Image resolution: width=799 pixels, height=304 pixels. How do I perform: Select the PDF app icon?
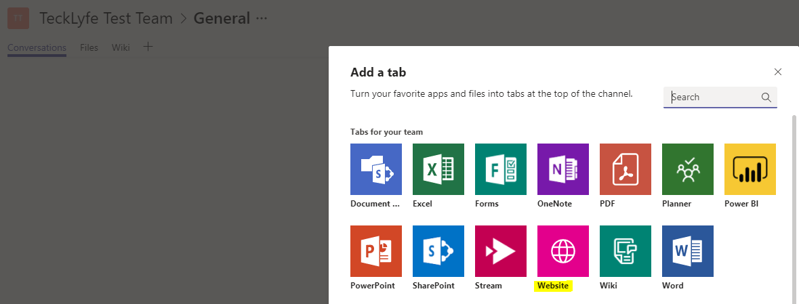tap(625, 169)
